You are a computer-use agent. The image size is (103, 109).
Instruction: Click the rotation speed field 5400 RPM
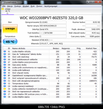click(x=93, y=29)
